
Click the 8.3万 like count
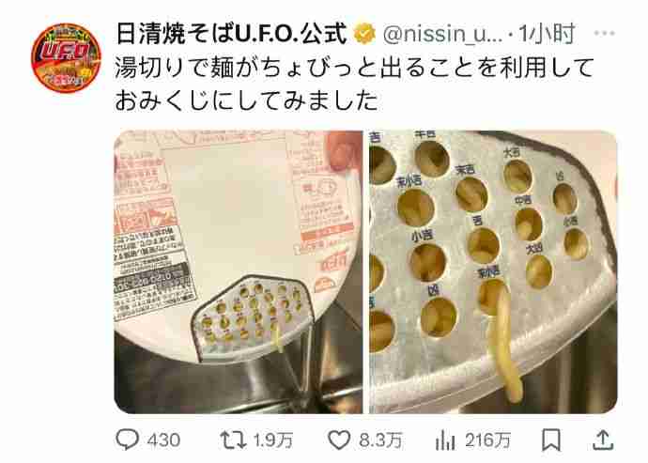[x=380, y=440]
